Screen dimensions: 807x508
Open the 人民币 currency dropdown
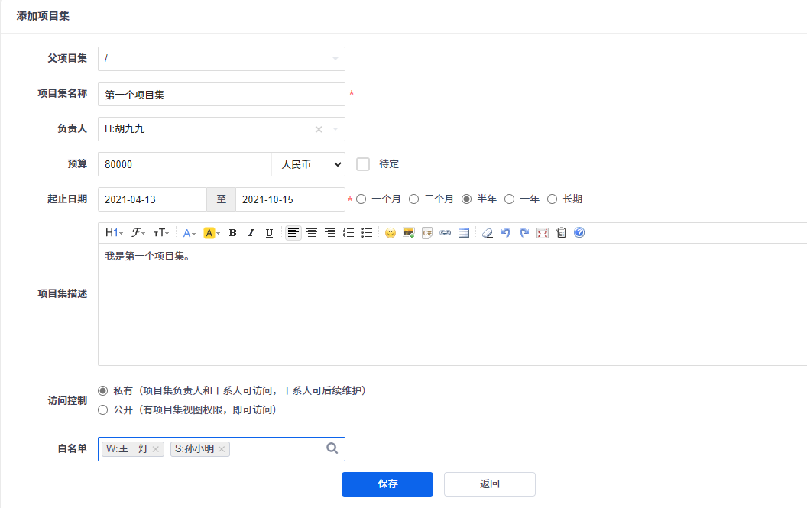[308, 164]
